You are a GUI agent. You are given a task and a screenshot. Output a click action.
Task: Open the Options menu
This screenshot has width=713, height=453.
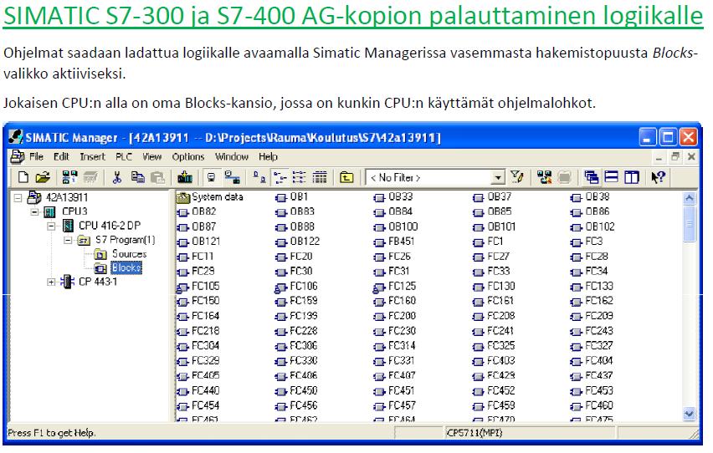coord(187,157)
